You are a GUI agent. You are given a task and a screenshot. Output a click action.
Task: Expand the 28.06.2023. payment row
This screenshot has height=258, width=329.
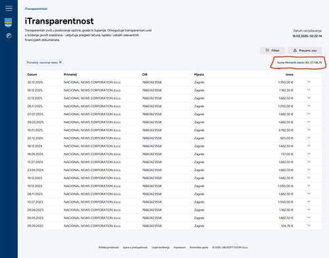pyautogui.click(x=309, y=209)
